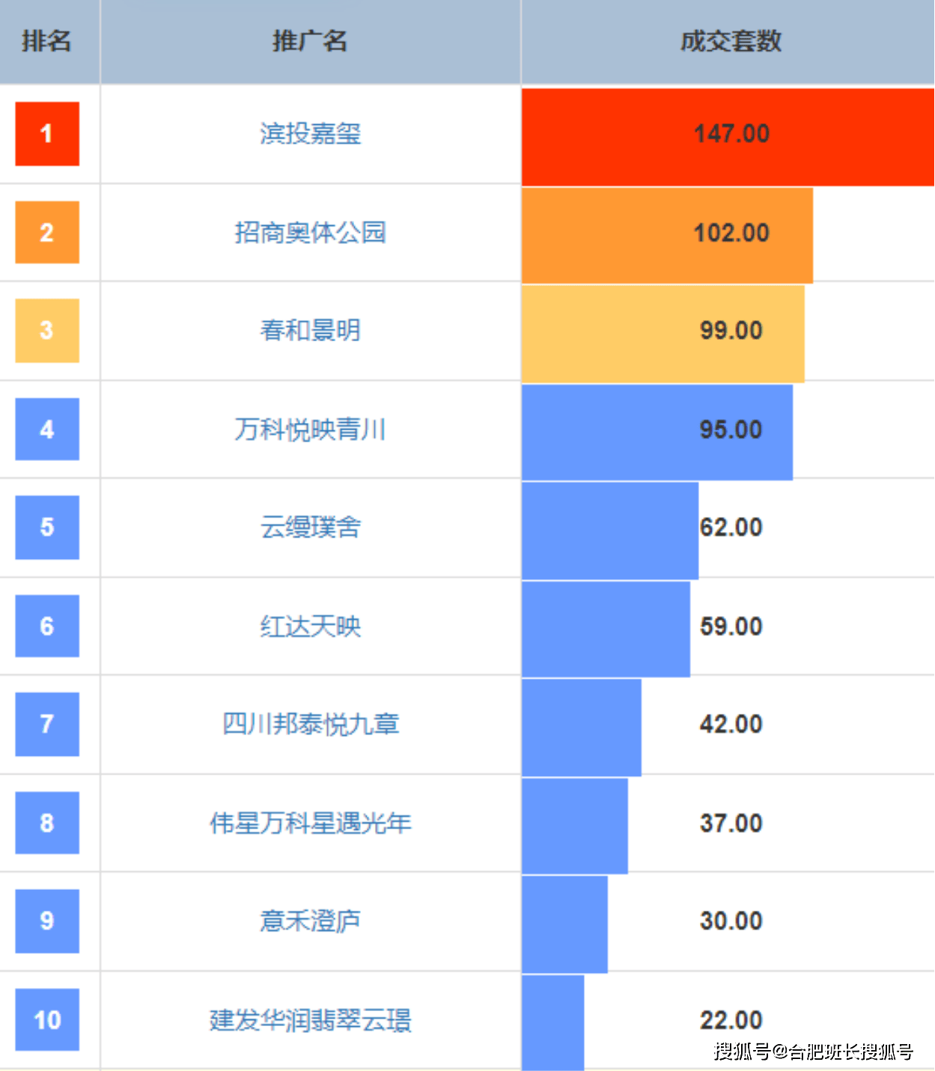The width and height of the screenshot is (935, 1071).
Task: Click the 搜狐号@合肥班长搜狐号 watermark
Action: click(813, 1052)
